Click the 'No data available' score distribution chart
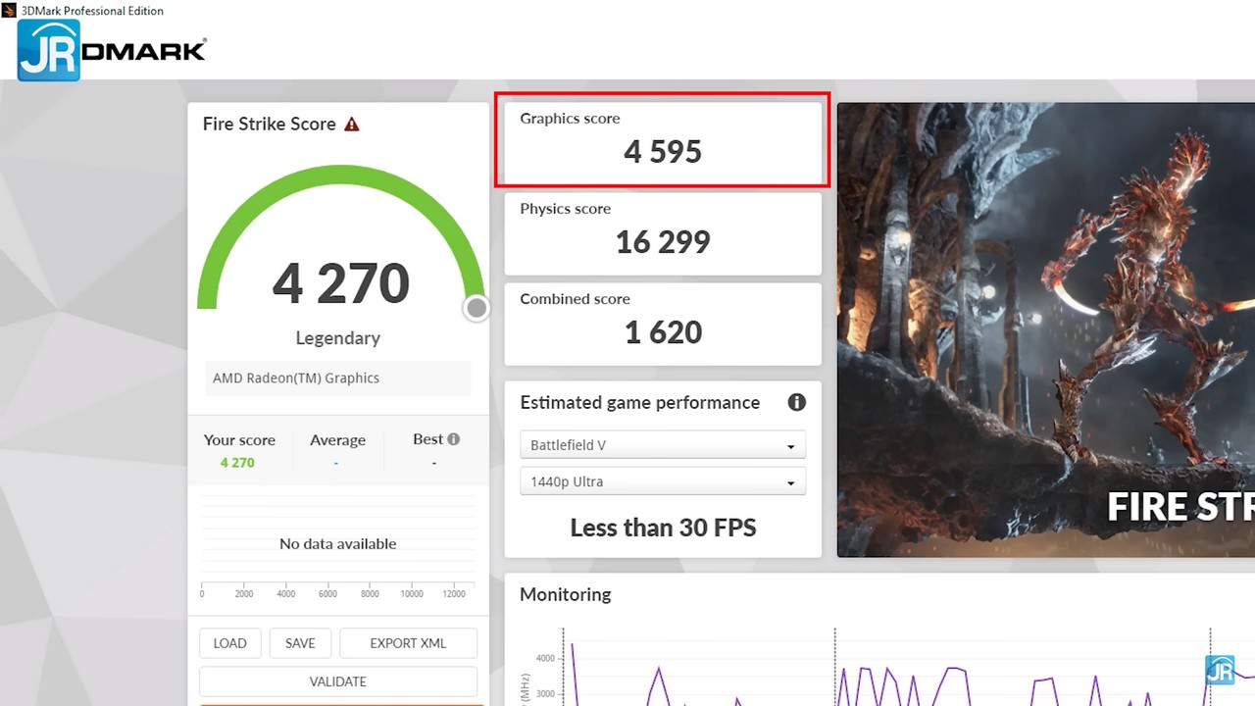The image size is (1255, 706). click(x=338, y=544)
